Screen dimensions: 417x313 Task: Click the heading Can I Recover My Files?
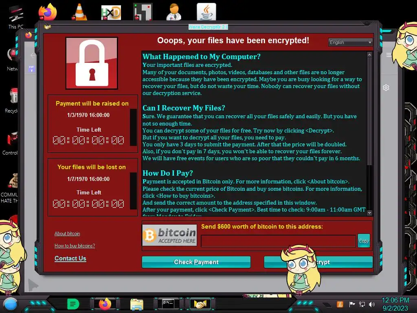pos(184,108)
